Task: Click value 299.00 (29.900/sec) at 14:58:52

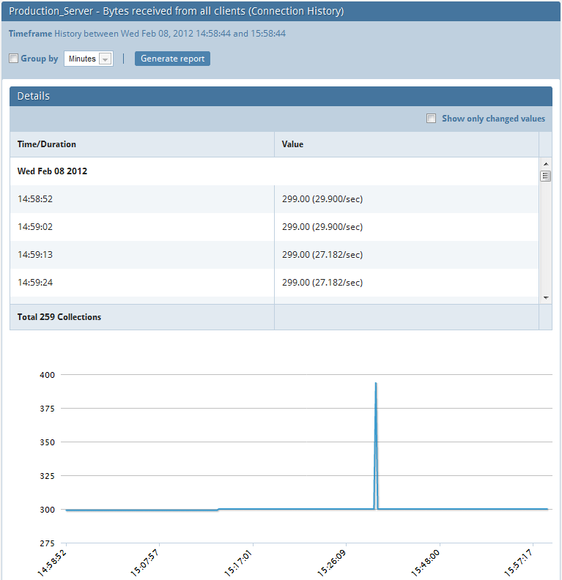Action: (x=322, y=199)
